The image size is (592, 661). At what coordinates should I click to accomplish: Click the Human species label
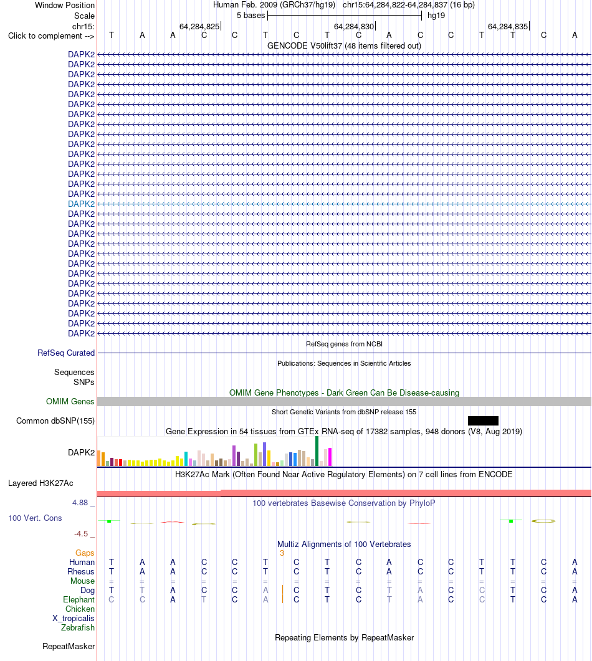click(82, 563)
